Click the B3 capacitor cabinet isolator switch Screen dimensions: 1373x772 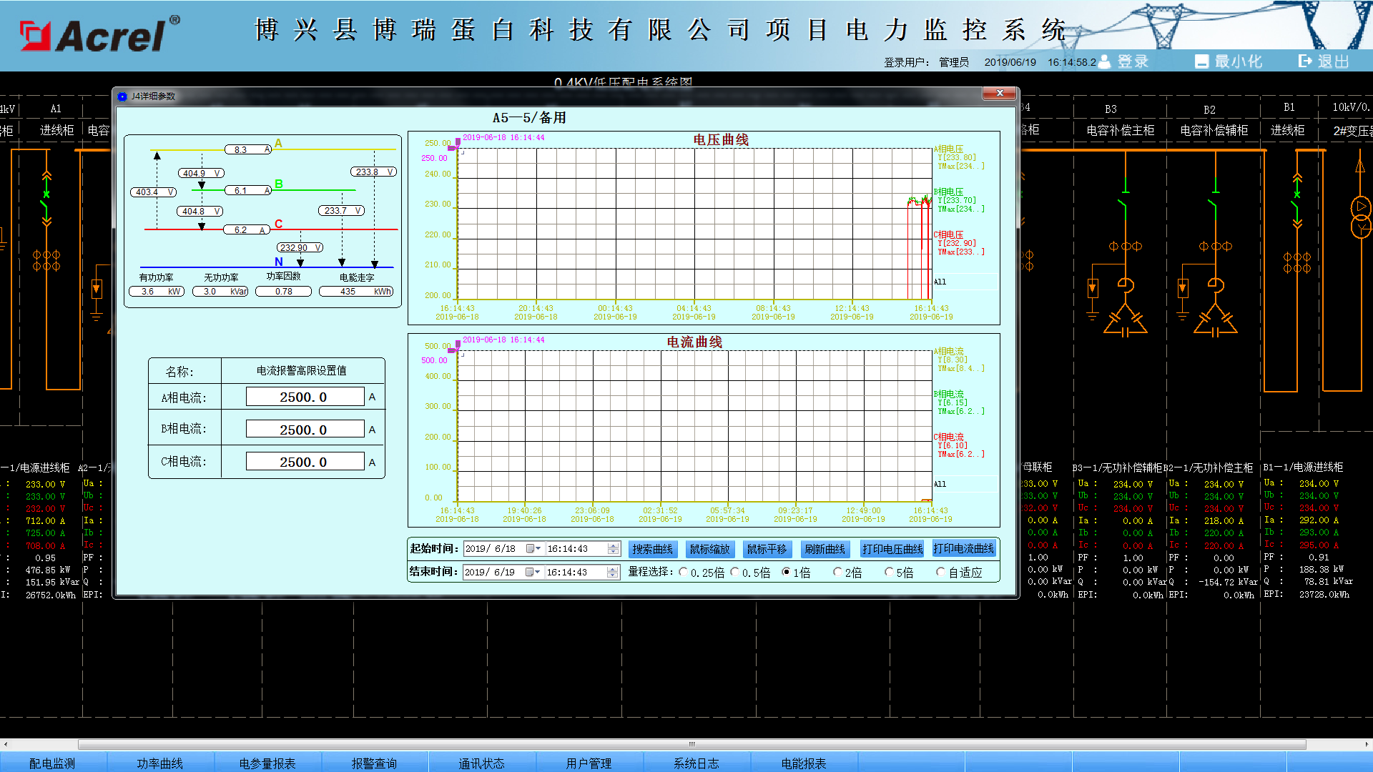1125,199
